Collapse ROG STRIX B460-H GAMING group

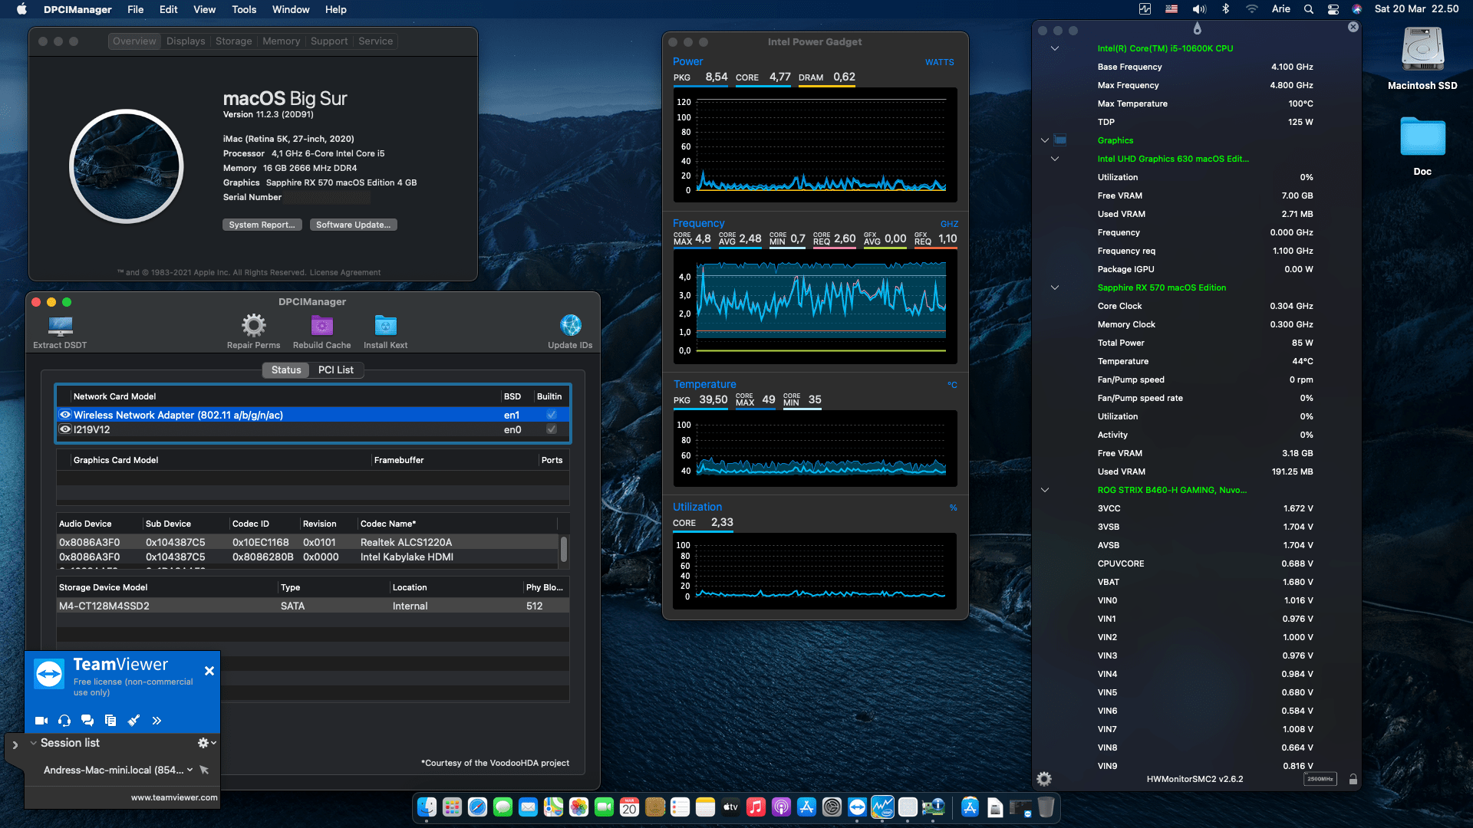pyautogui.click(x=1044, y=490)
